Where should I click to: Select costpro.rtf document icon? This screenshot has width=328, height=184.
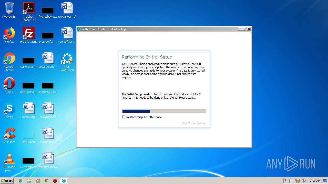tap(28, 110)
